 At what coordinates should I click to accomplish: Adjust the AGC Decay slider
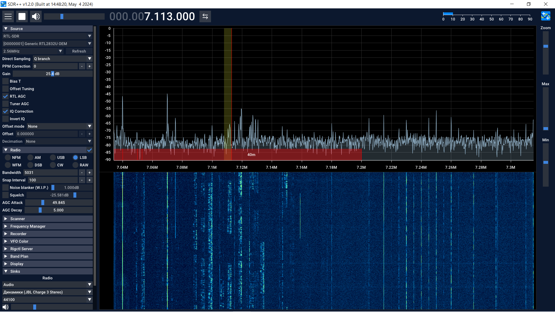[x=59, y=210]
